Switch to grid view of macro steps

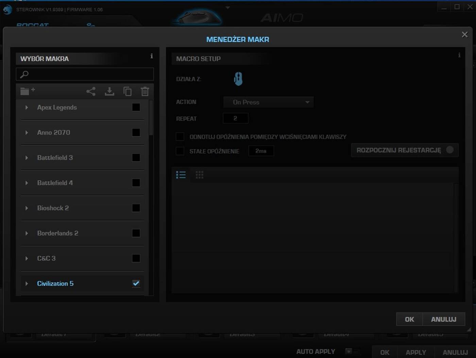tap(199, 174)
